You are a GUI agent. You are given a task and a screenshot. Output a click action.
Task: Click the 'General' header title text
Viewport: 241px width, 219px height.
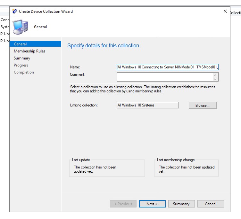pyautogui.click(x=40, y=27)
